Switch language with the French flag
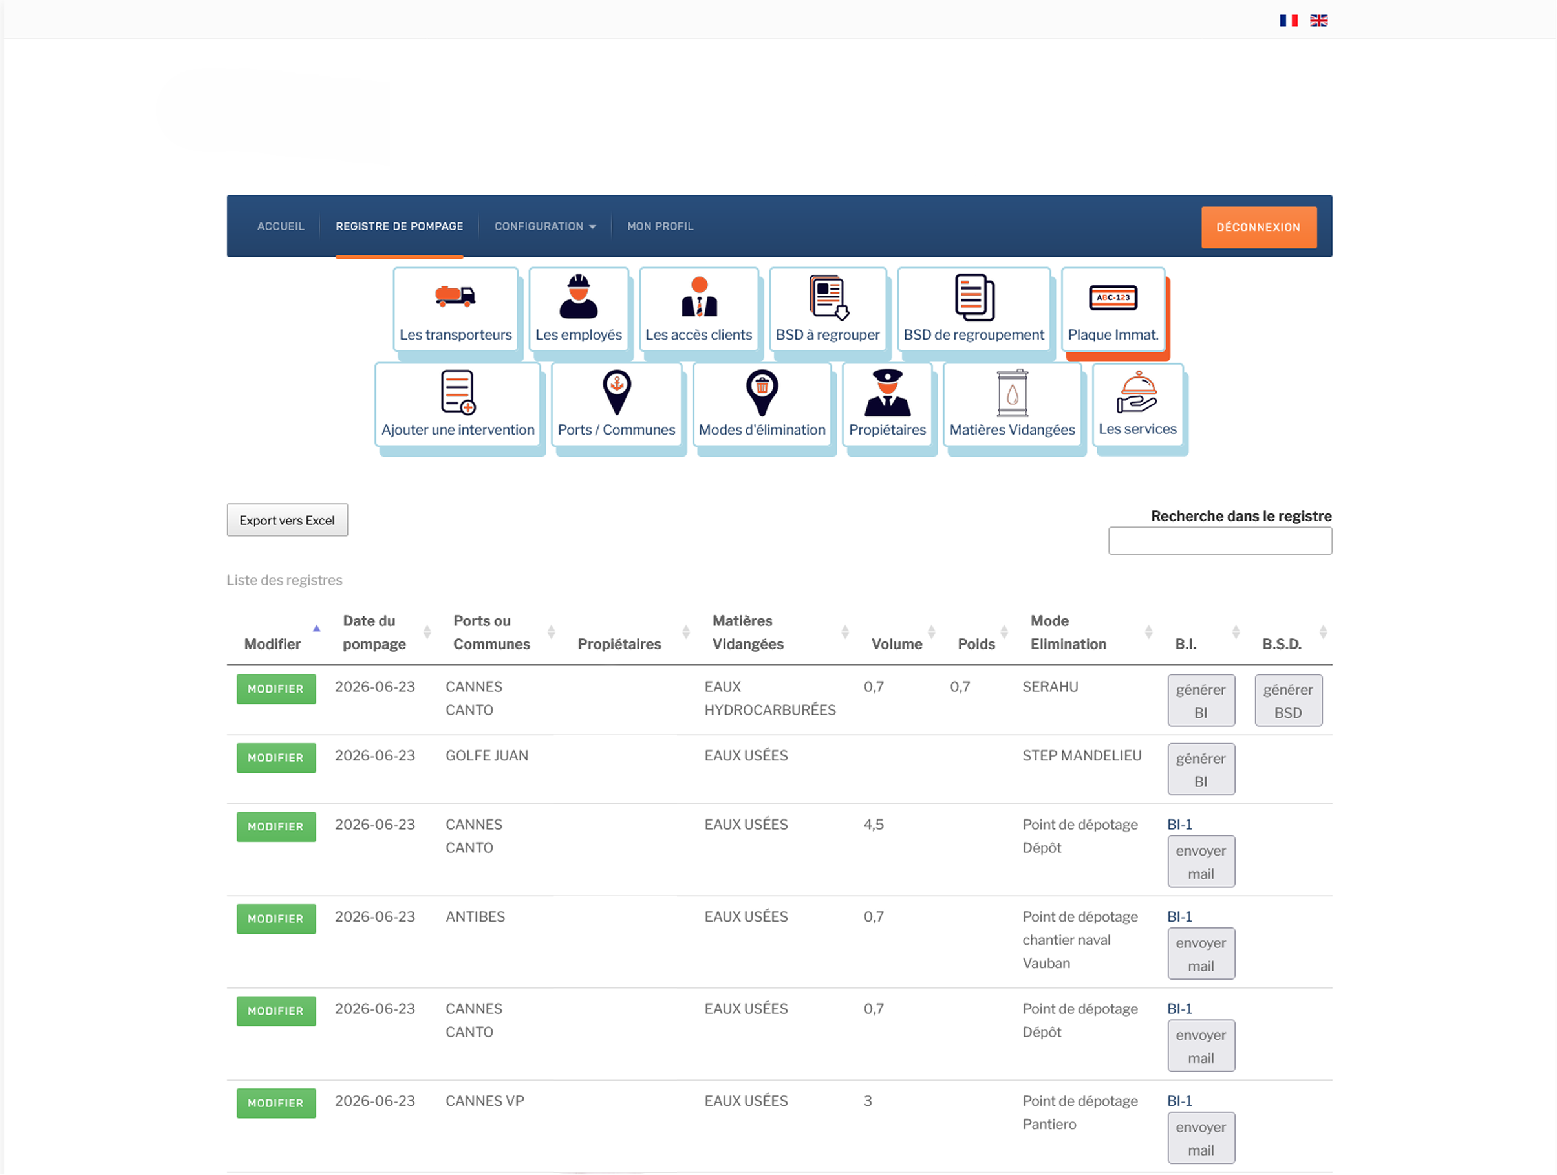Viewport: 1557px width, 1175px height. (x=1289, y=21)
